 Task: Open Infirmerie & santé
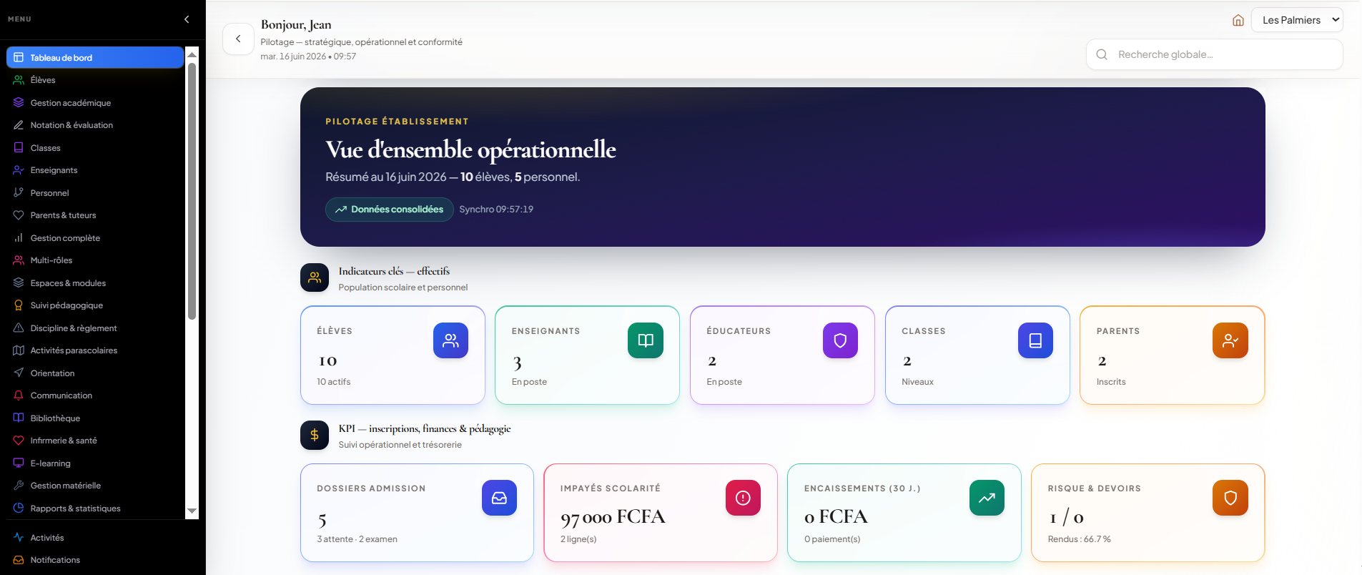click(95, 441)
